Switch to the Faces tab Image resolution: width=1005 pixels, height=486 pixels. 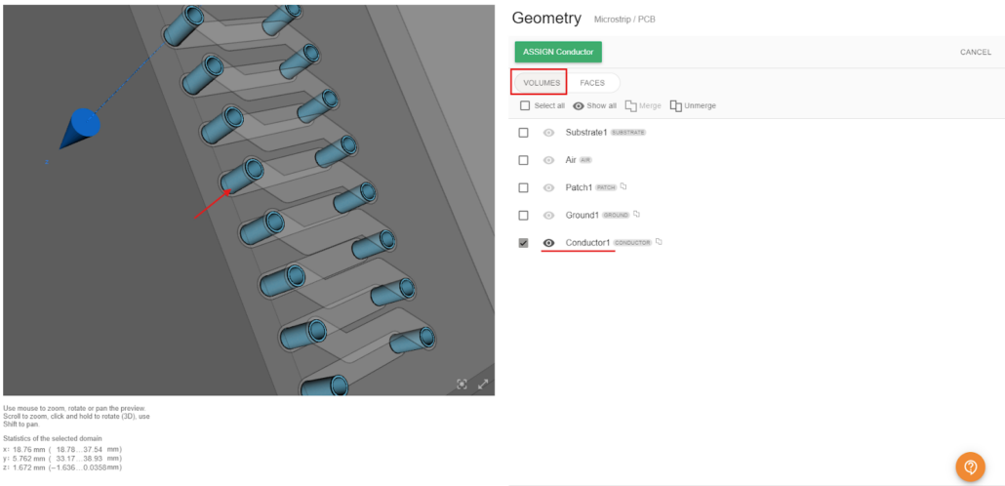coord(592,83)
